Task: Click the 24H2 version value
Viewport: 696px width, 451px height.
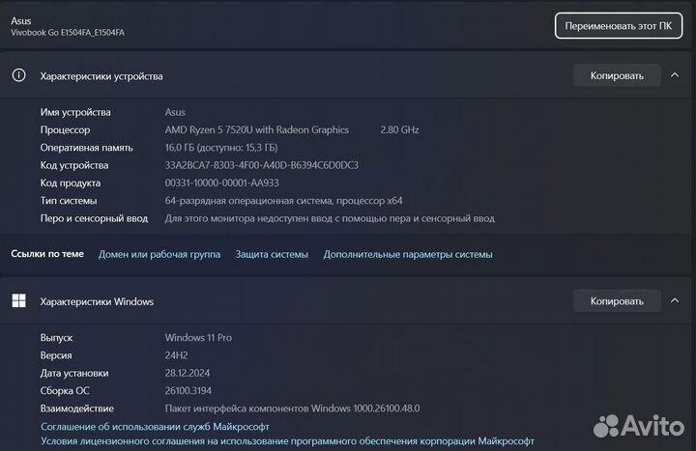Action: (x=176, y=355)
